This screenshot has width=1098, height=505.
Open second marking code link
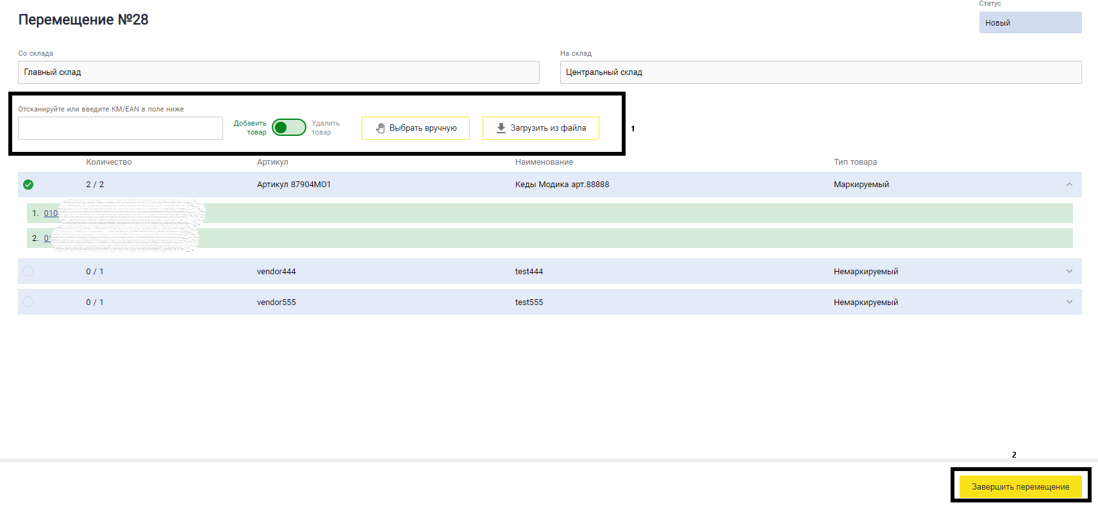tap(47, 238)
